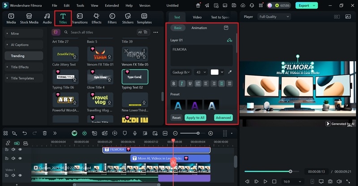Mute the Video 1 track audio

point(13,175)
